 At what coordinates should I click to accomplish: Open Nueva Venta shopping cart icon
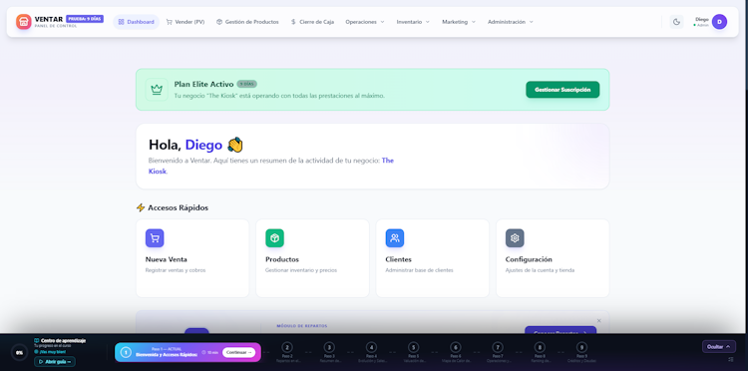pos(155,238)
